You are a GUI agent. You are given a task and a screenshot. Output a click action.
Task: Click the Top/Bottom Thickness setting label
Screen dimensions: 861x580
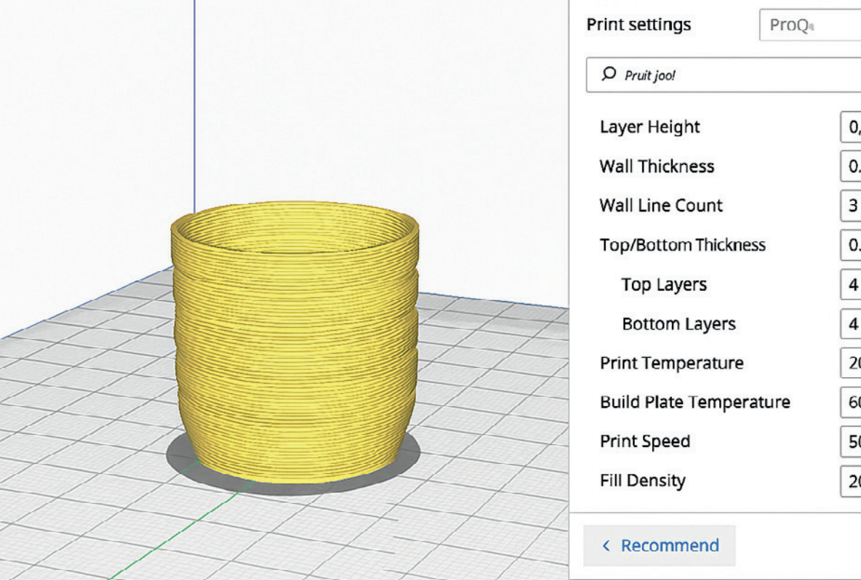click(x=682, y=245)
